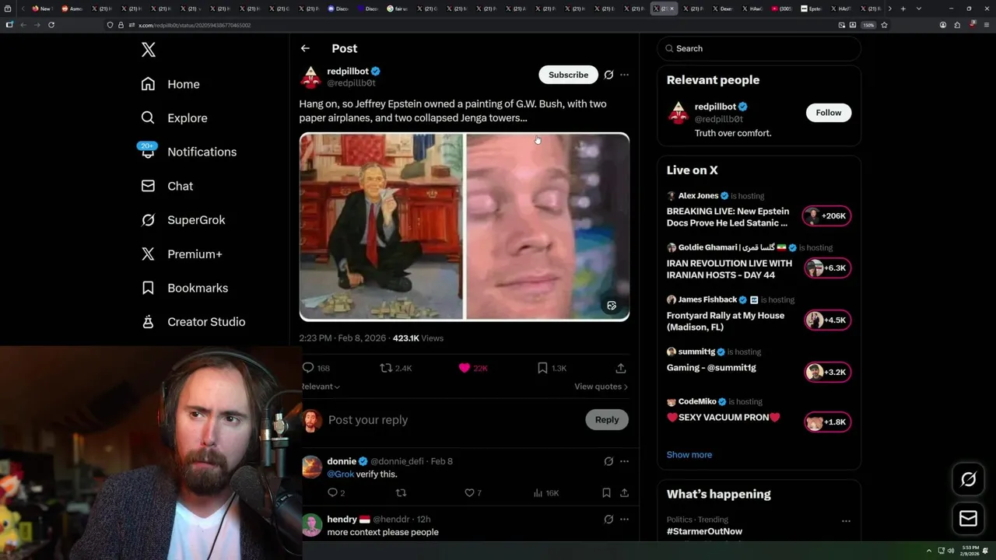Expand Show more under Live on X
The image size is (996, 560).
click(689, 455)
